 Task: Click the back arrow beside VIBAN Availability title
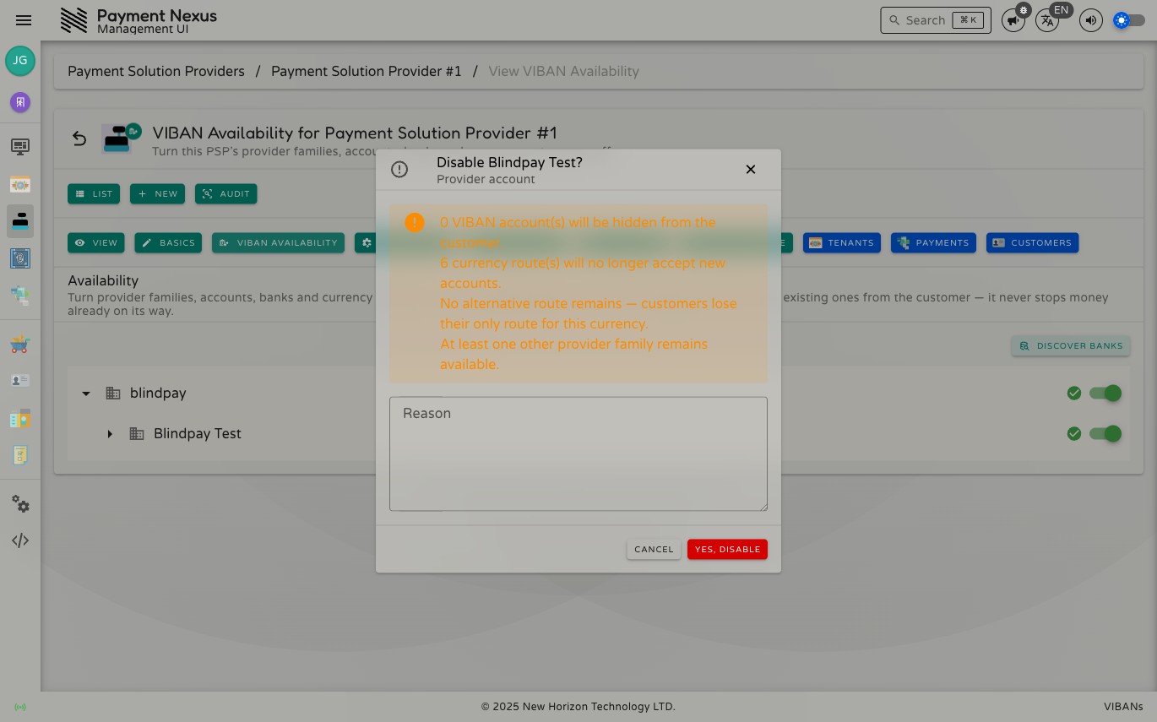tap(79, 138)
